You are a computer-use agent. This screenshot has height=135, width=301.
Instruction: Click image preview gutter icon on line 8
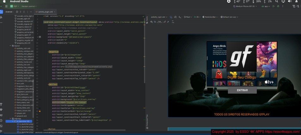click(x=40, y=37)
